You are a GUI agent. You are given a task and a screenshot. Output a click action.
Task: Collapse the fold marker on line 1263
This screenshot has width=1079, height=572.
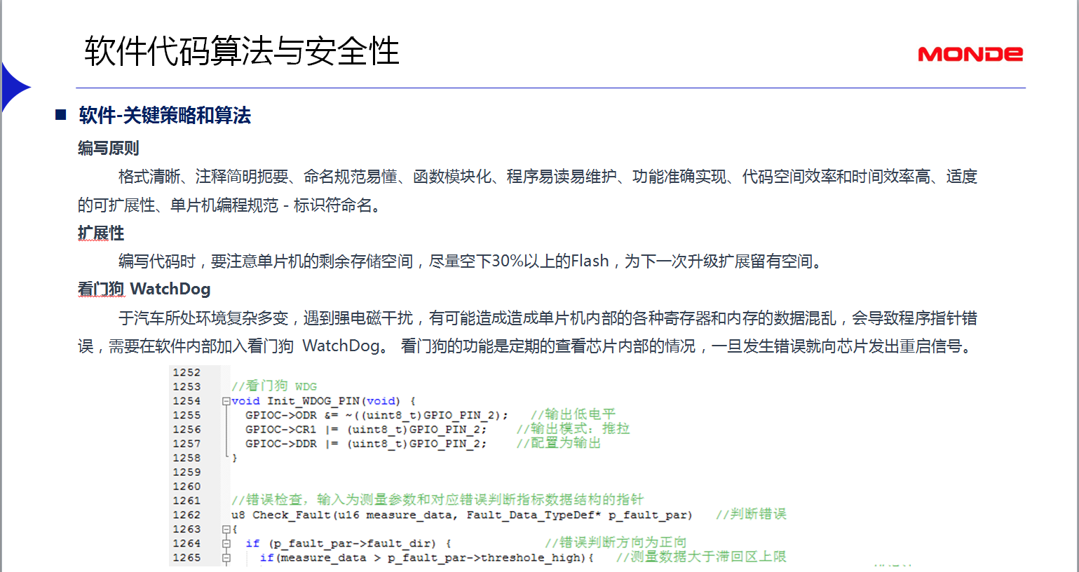point(226,529)
